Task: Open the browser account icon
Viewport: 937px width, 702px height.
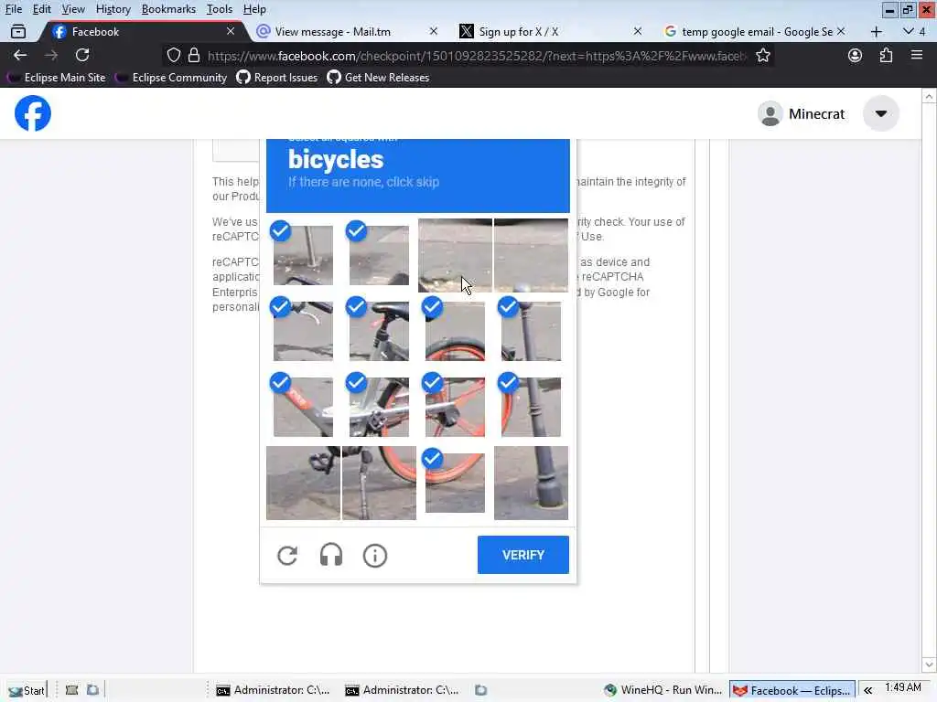Action: click(856, 56)
